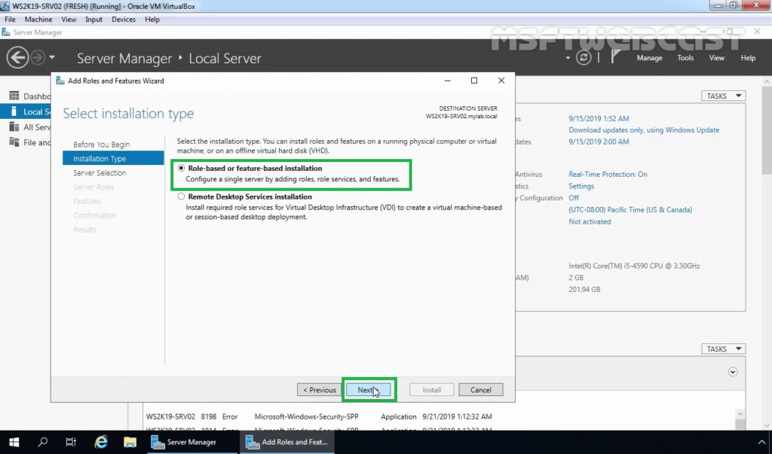Click the Local Server sidebar icon
Screen dimensions: 772x454
pyautogui.click(x=14, y=111)
